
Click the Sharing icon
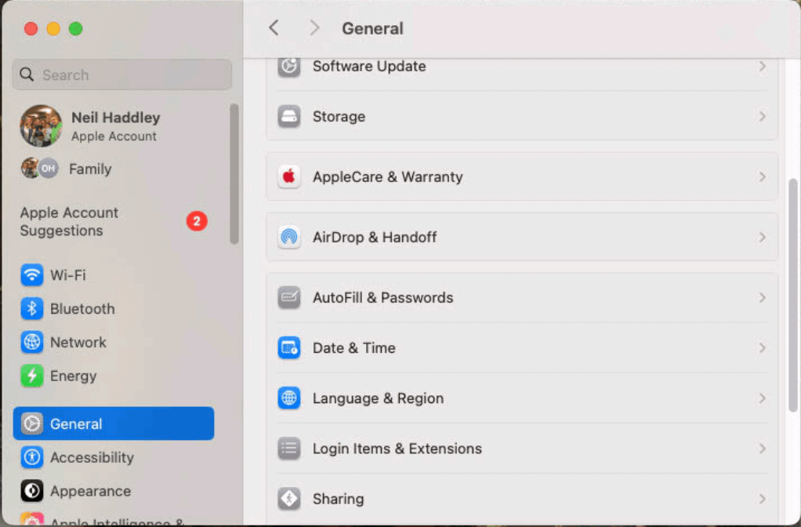coord(289,499)
